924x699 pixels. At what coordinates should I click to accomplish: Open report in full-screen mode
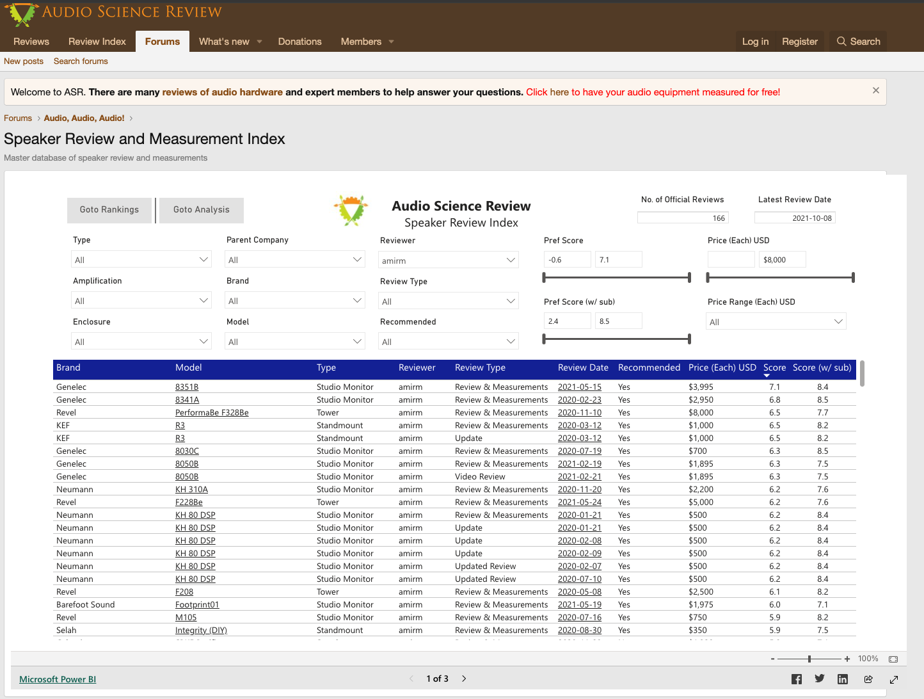click(894, 679)
